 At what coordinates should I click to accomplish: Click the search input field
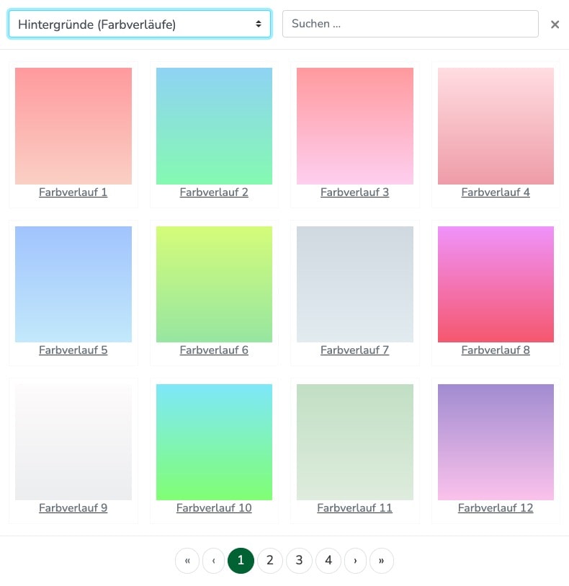[411, 24]
